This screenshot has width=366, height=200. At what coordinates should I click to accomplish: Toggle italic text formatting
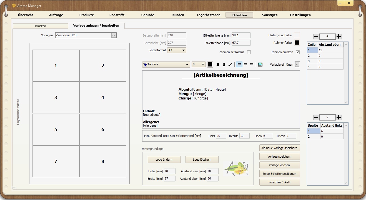click(230, 65)
